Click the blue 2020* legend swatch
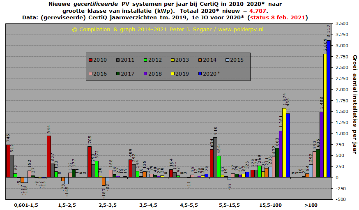 click(x=200, y=74)
